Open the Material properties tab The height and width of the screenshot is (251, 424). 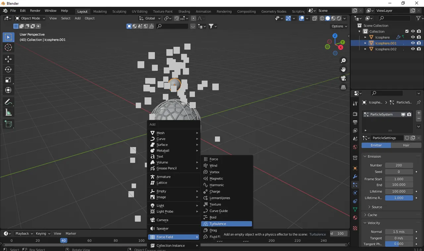pos(355,218)
